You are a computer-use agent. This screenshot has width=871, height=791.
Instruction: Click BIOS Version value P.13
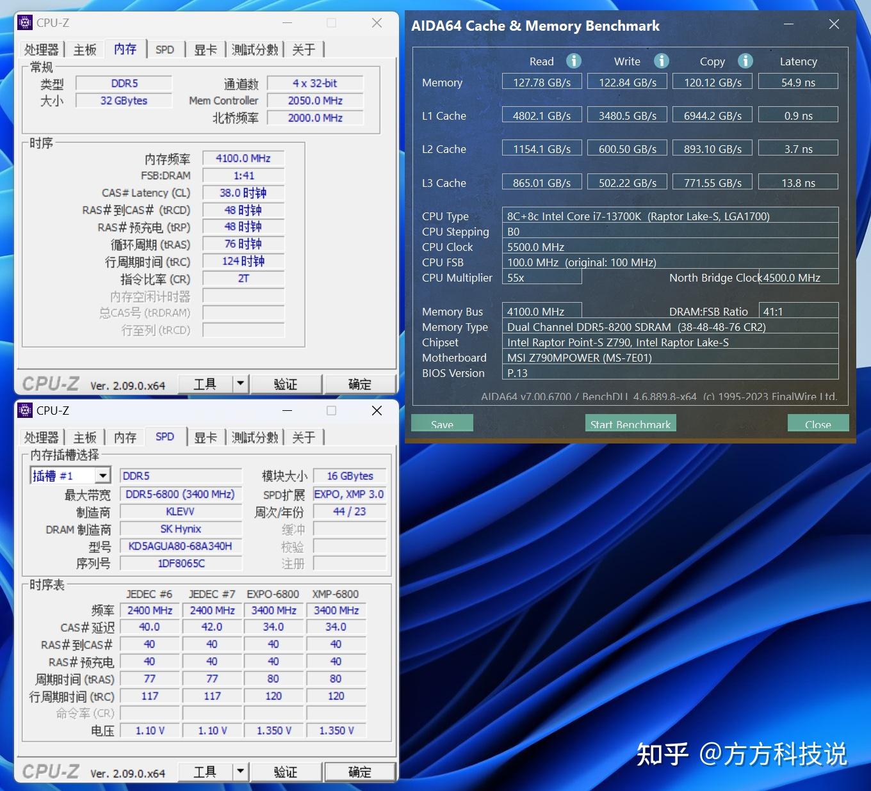coord(670,372)
